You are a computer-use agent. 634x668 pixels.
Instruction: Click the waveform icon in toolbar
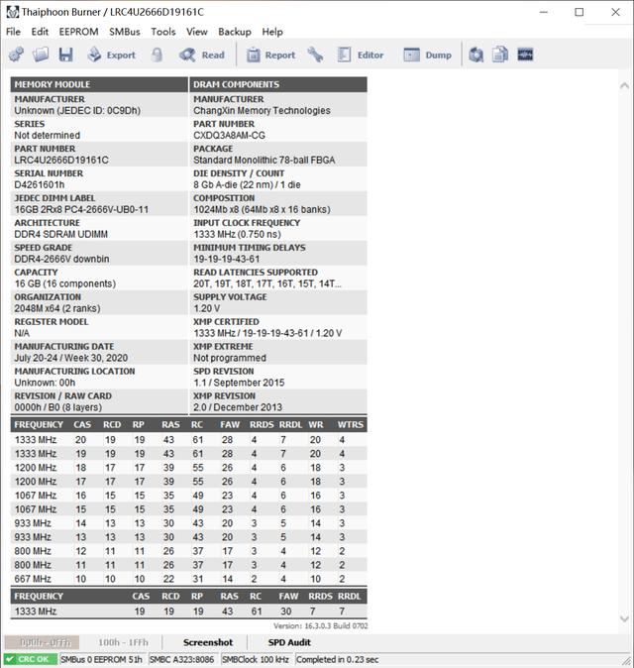[x=525, y=55]
